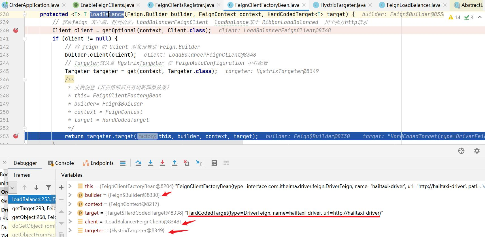Expand the 'builder' variable node
Screen dimensions: 485x237
(70, 195)
